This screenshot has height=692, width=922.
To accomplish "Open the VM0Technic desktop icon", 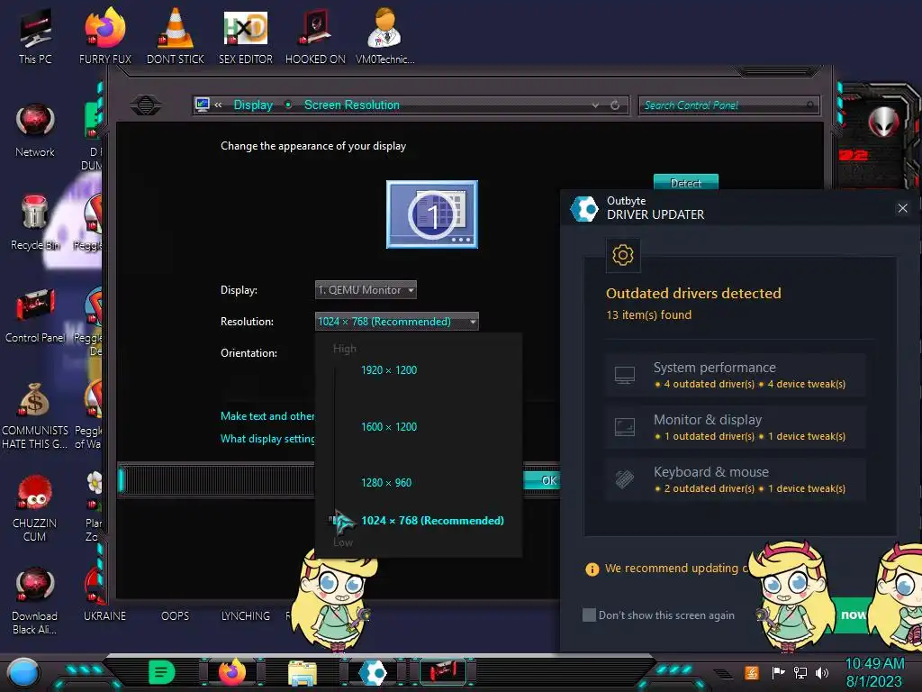I will (x=385, y=35).
